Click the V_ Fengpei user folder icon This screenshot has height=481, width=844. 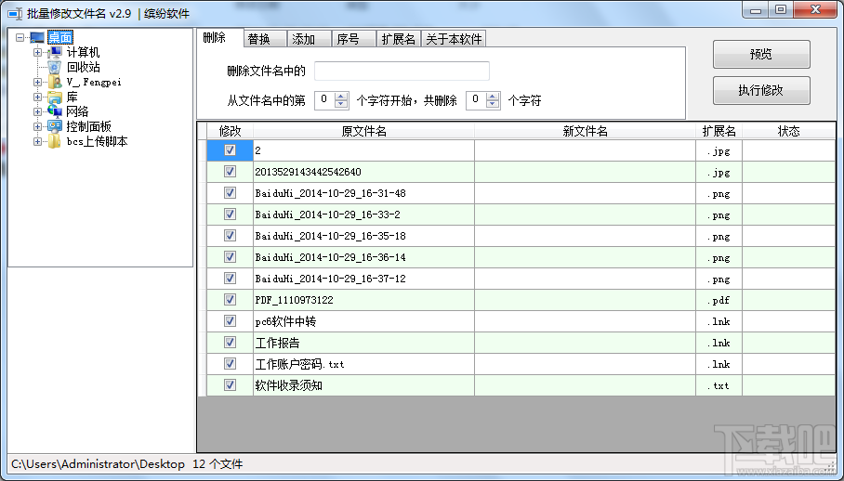point(54,82)
